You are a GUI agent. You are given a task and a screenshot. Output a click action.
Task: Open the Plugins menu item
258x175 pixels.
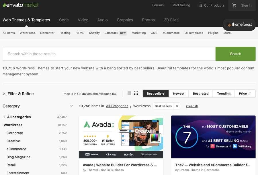point(213,33)
